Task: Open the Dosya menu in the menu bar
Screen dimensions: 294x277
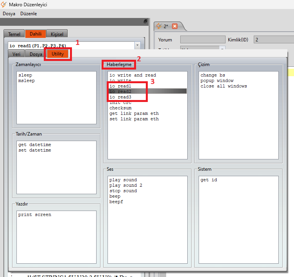Action: pos(9,13)
